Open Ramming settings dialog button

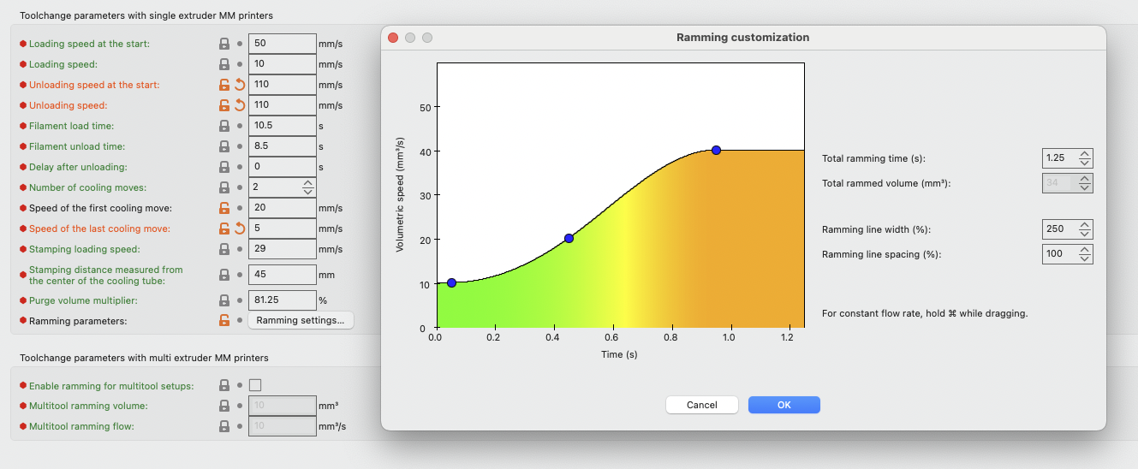click(301, 321)
